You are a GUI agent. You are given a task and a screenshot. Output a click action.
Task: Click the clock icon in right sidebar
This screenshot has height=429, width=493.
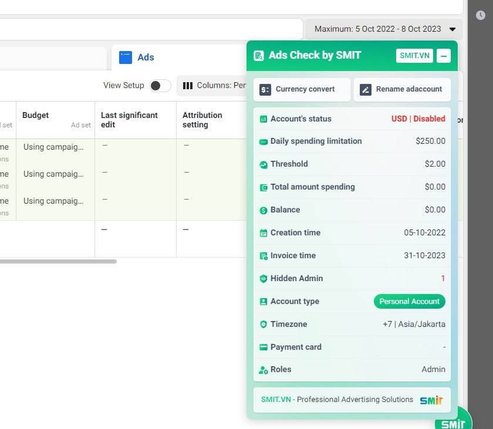point(480,15)
